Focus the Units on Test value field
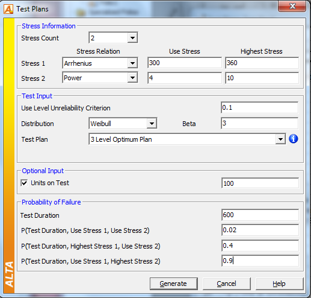 point(260,183)
